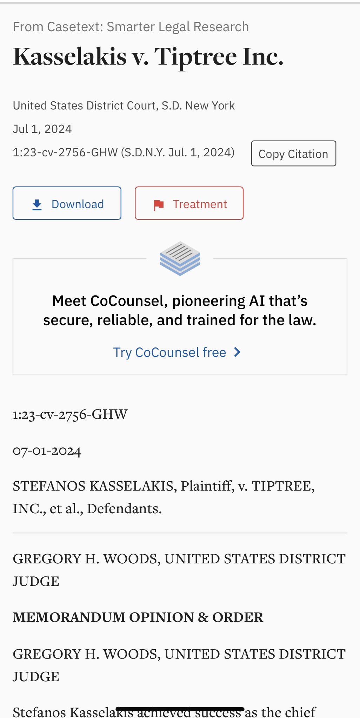
Task: Click the download arrow icon
Action: point(37,205)
